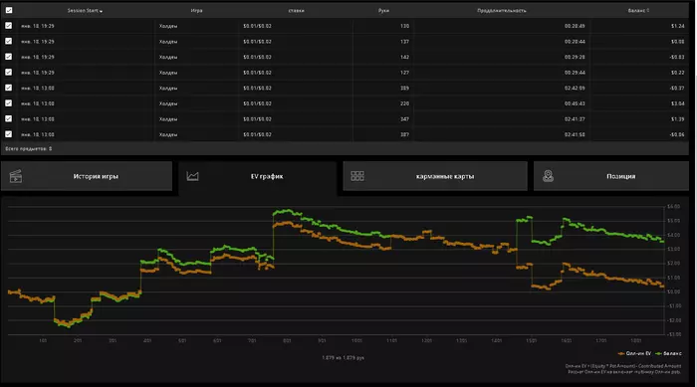Click the $0.00 y-axis label on chart

(673, 291)
